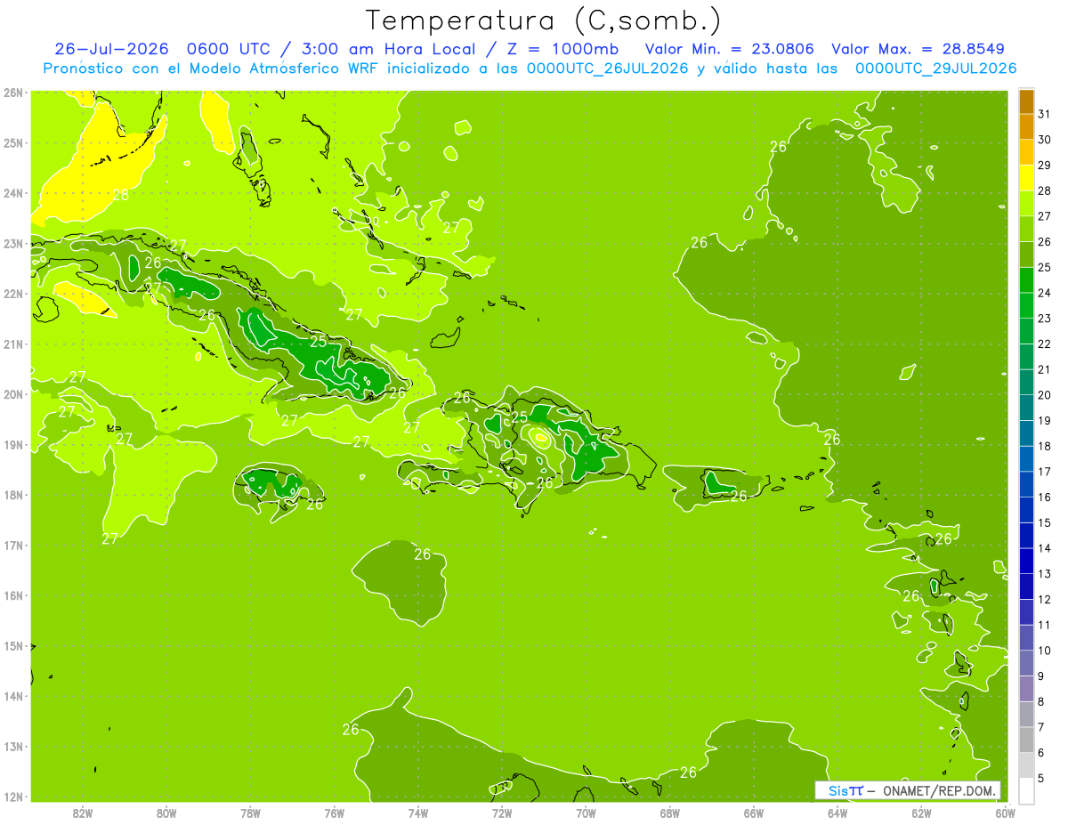1068x825 pixels.
Task: Select the "0000UTC_26JUL2026" initialization time text
Action: [608, 69]
